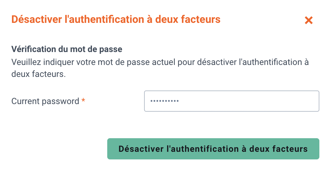Close the two-factor deactivation dialog

coord(308,20)
